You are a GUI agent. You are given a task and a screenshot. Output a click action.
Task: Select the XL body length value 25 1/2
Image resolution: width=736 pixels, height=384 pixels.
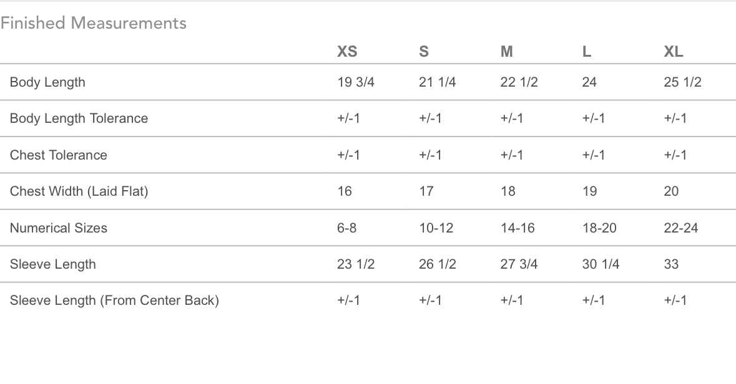pyautogui.click(x=682, y=82)
